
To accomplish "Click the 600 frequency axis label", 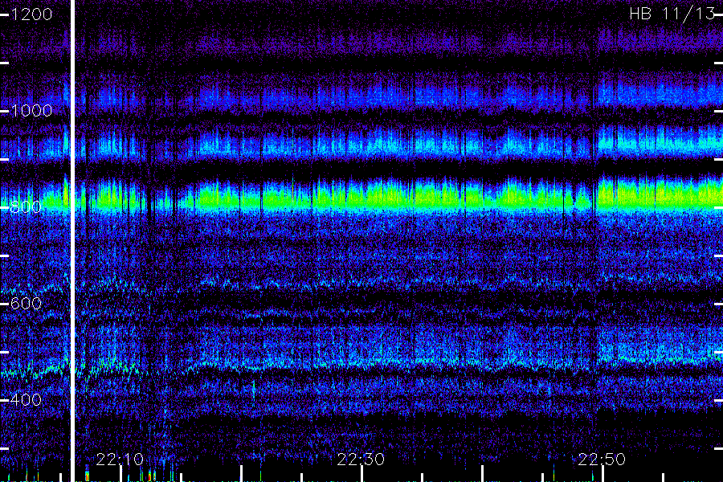I will [x=26, y=304].
